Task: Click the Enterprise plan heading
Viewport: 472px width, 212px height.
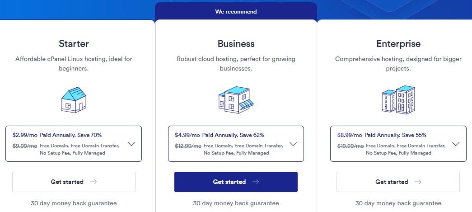Action: 398,44
